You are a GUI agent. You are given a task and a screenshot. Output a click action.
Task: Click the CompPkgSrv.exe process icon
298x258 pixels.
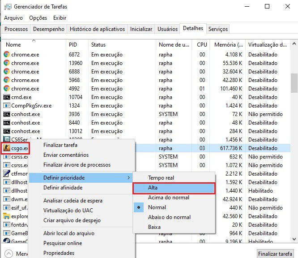pyautogui.click(x=7, y=106)
